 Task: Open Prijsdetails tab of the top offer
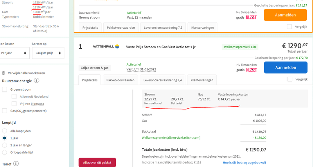pyautogui.click(x=90, y=27)
